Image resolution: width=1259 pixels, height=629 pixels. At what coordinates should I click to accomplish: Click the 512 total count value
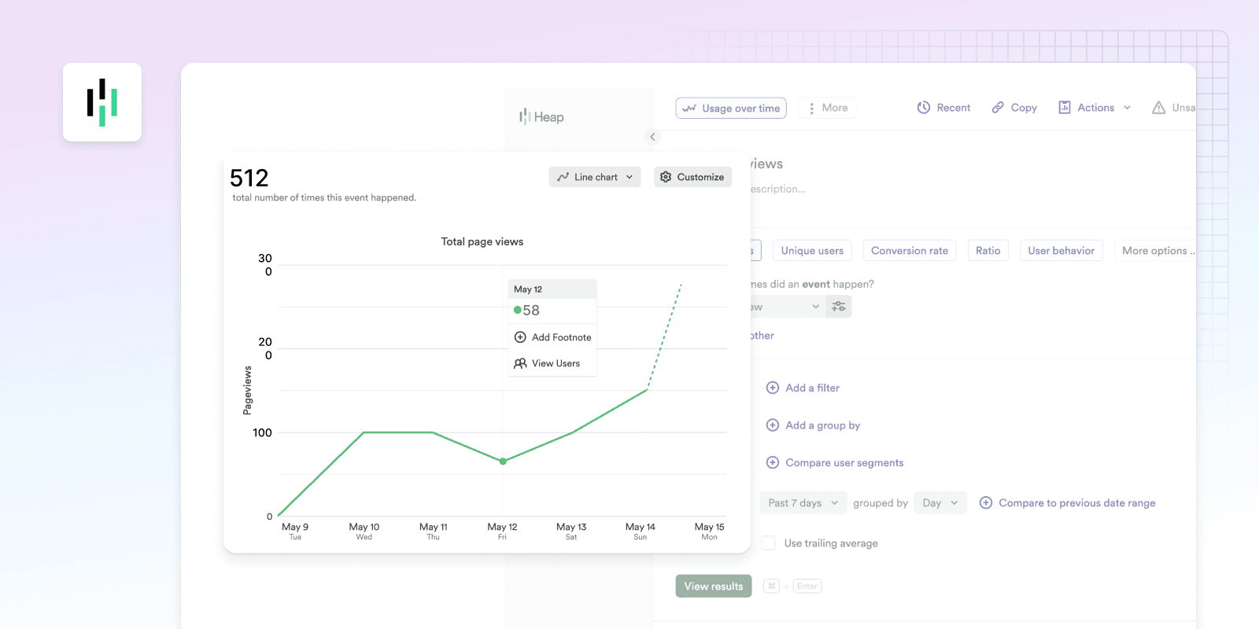pyautogui.click(x=249, y=178)
